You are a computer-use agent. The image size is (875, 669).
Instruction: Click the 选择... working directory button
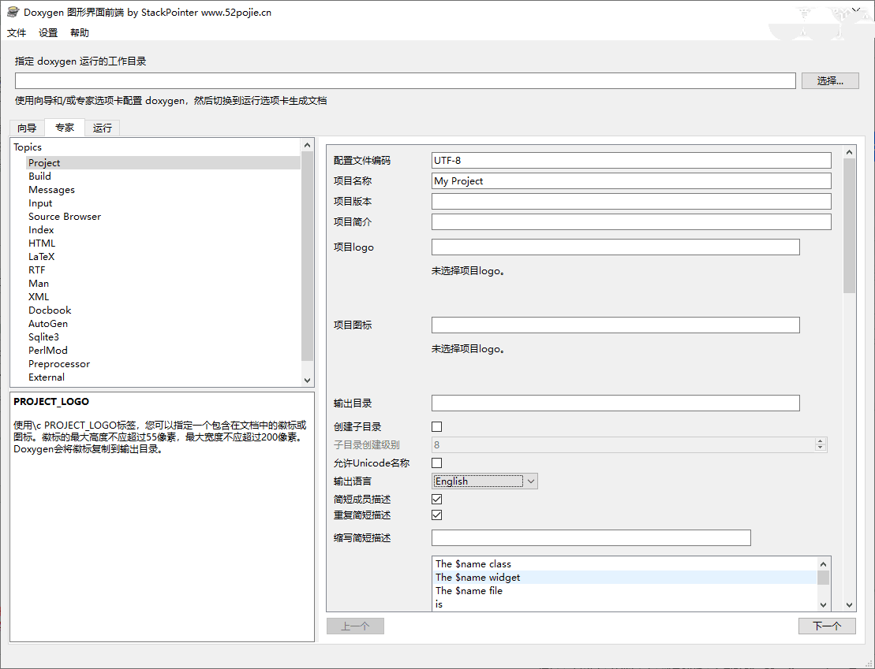click(830, 80)
